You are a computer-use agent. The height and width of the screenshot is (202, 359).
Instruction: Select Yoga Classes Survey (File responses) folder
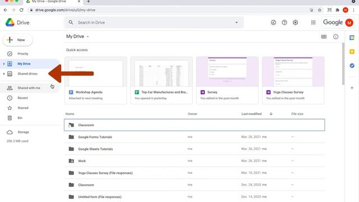(x=195, y=173)
